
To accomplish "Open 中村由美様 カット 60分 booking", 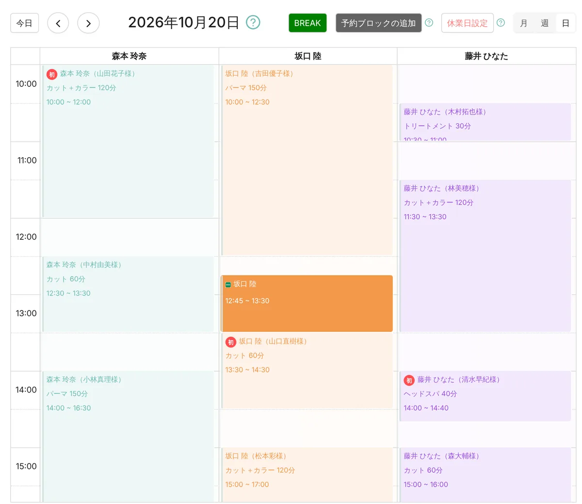I will pos(128,294).
